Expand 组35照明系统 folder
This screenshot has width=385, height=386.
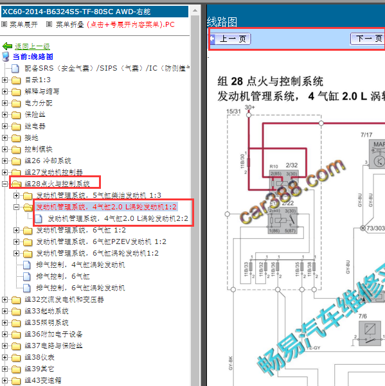(4, 322)
